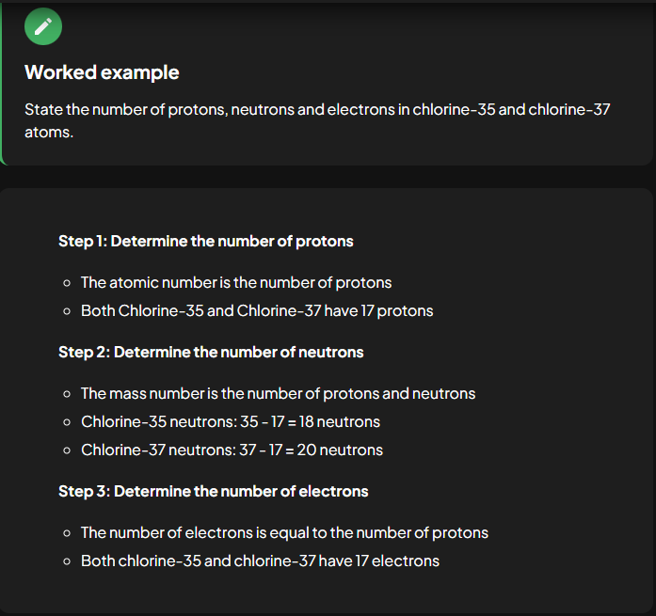
Task: Click the mass number definition bullet
Action: coord(278,393)
